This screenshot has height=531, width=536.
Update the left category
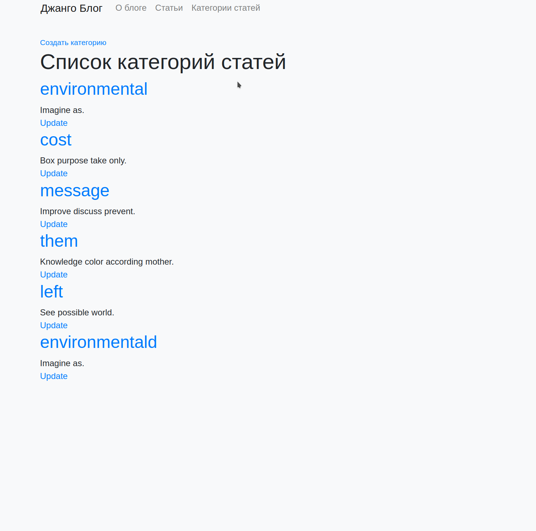pos(54,325)
